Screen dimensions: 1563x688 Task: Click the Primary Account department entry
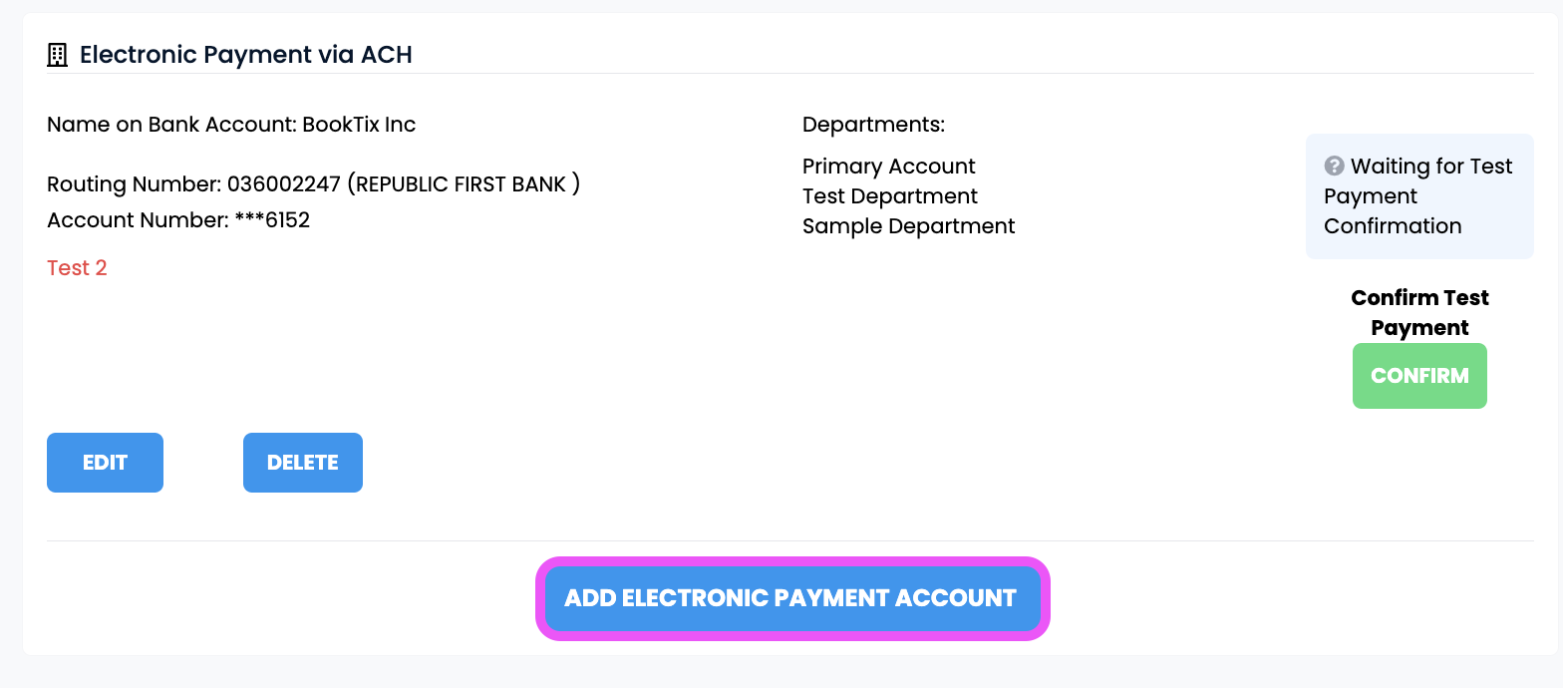tap(889, 167)
